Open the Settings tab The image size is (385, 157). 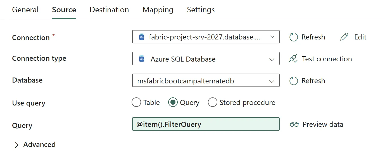[x=201, y=10]
